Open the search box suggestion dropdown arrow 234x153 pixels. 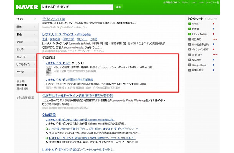(110, 7)
